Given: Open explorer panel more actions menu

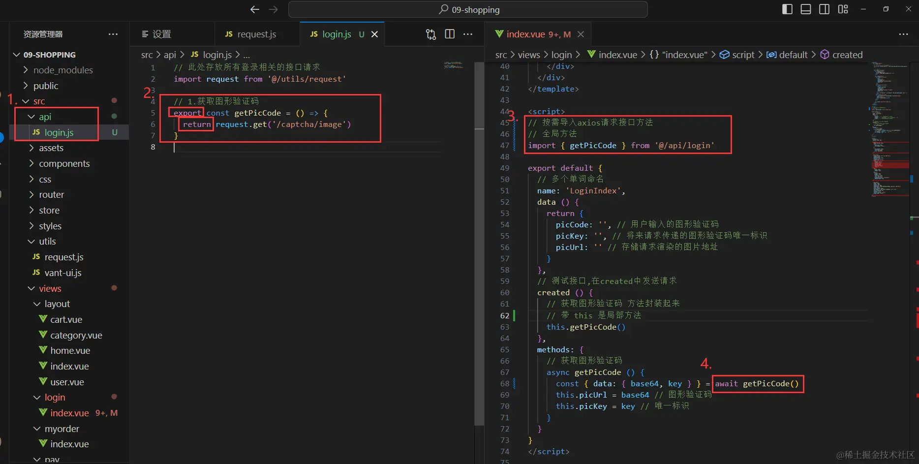Looking at the screenshot, I should pyautogui.click(x=113, y=34).
